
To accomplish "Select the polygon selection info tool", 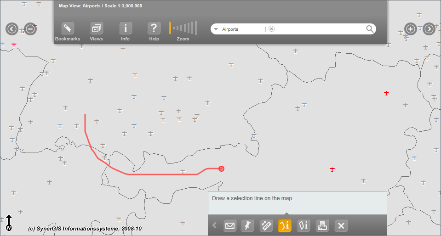I will [x=303, y=225].
